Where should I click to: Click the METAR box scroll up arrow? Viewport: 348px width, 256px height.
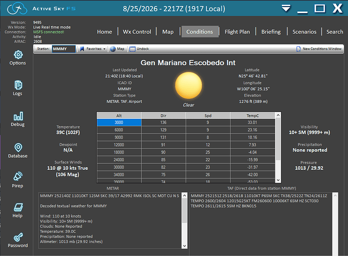tap(185, 196)
